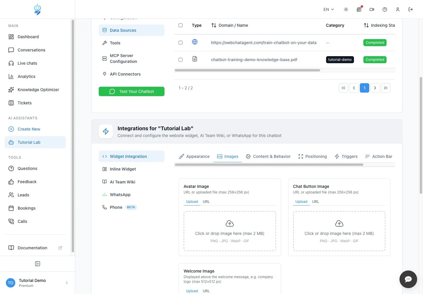The height and width of the screenshot is (294, 423).
Task: Select Inline Widget integration
Action: coord(132,169)
